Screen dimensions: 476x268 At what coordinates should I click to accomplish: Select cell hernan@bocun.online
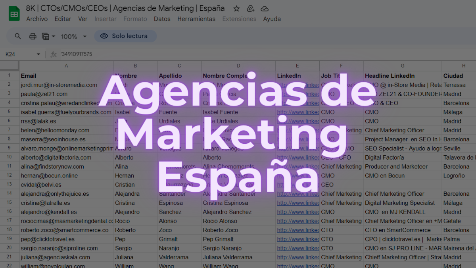pos(66,175)
